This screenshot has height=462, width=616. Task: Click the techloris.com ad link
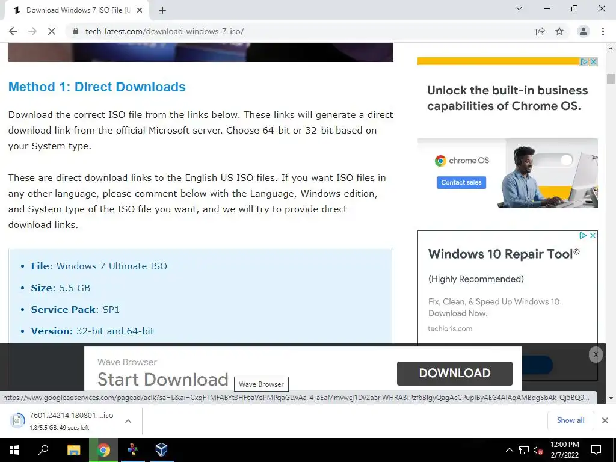(450, 328)
